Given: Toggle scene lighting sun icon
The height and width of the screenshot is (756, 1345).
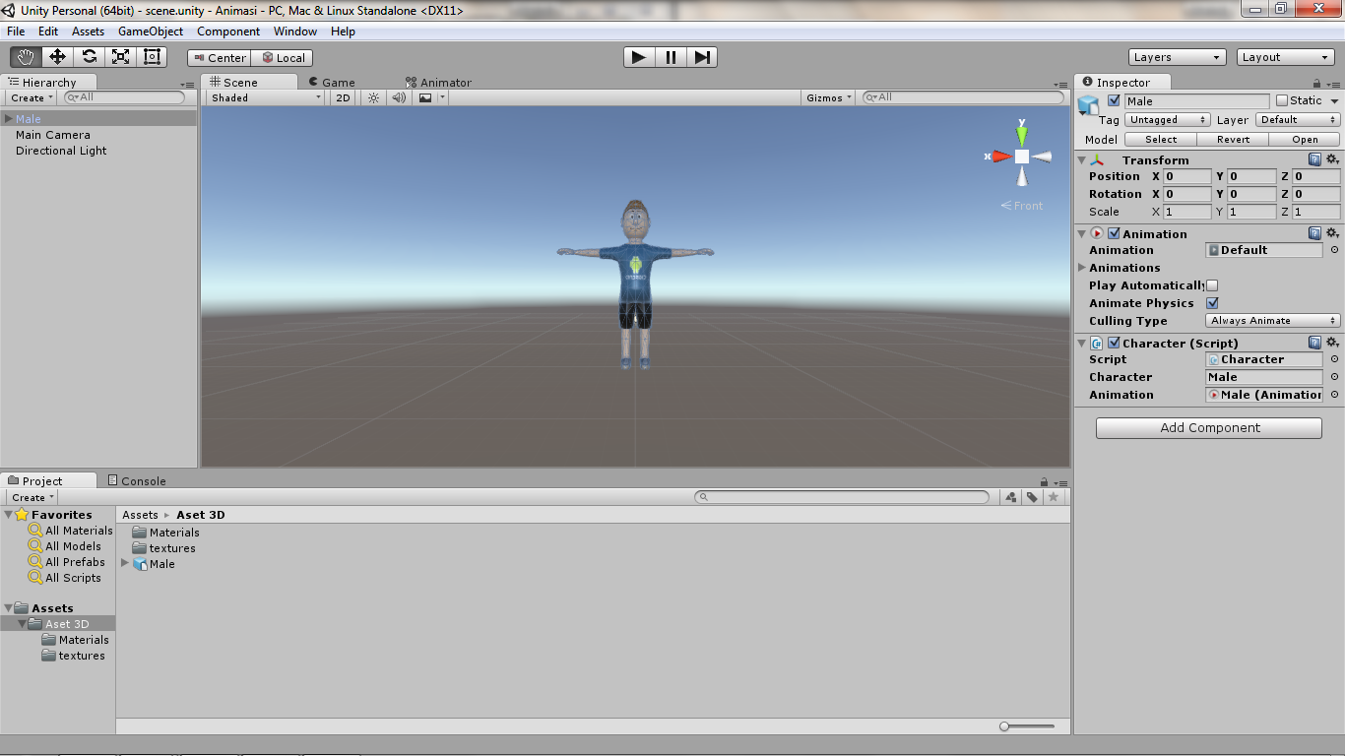Looking at the screenshot, I should 373,97.
